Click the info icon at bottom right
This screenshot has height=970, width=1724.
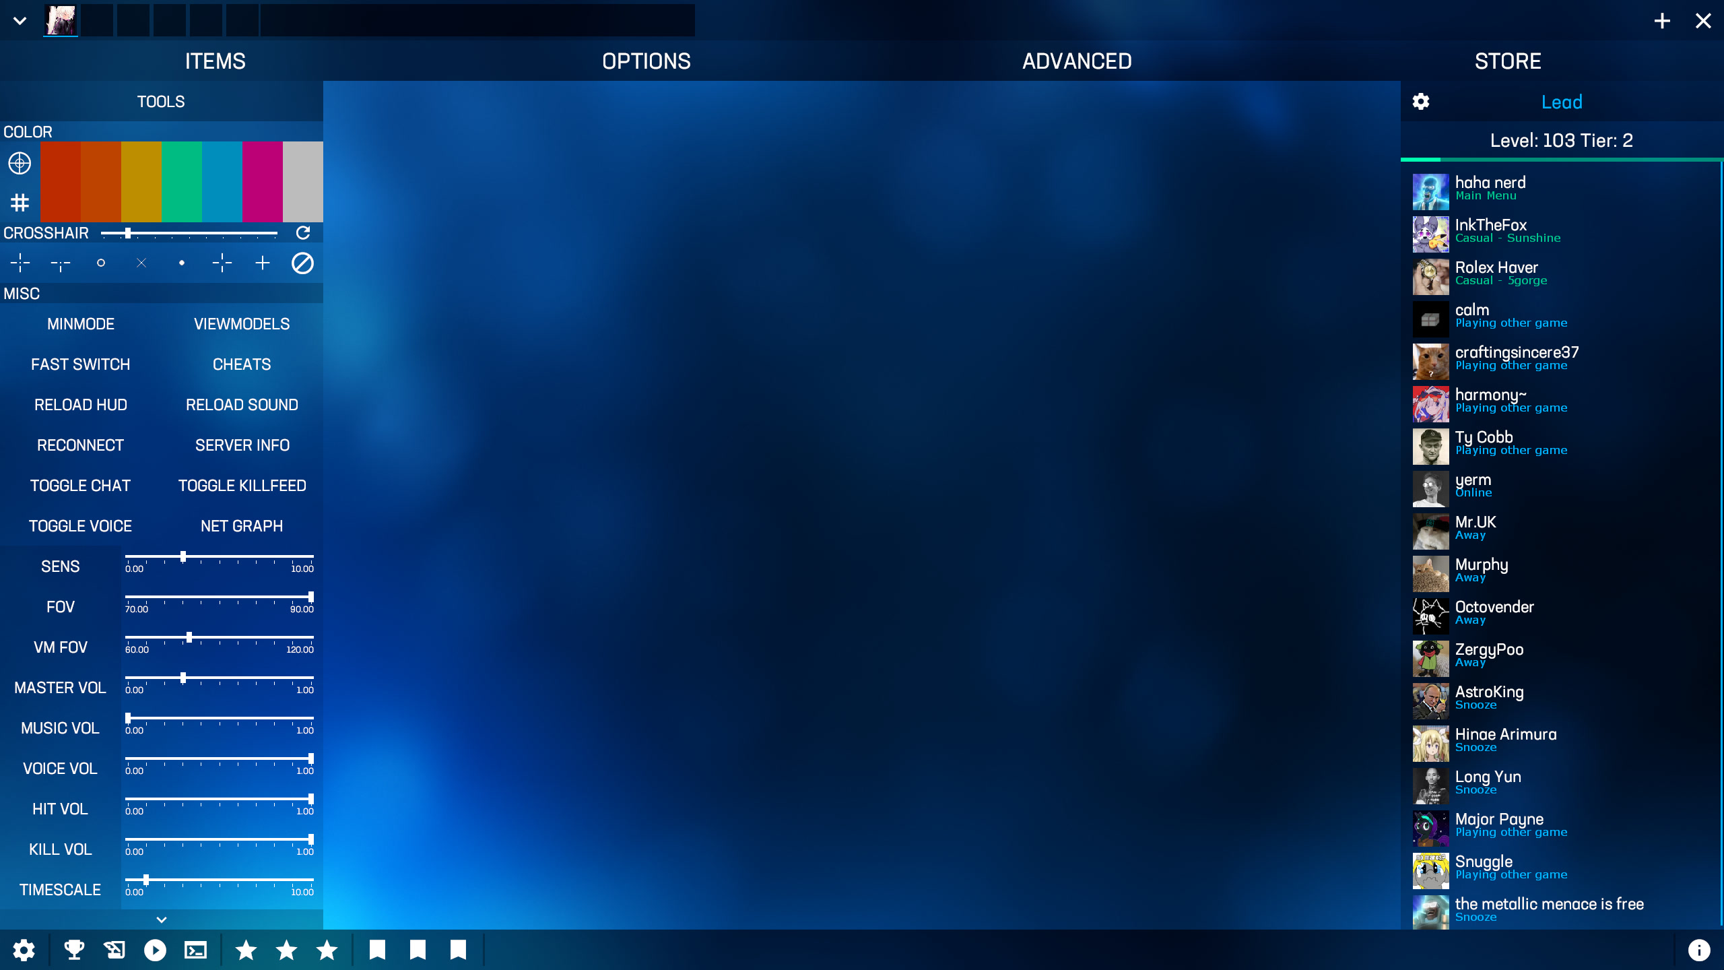pos(1699,950)
